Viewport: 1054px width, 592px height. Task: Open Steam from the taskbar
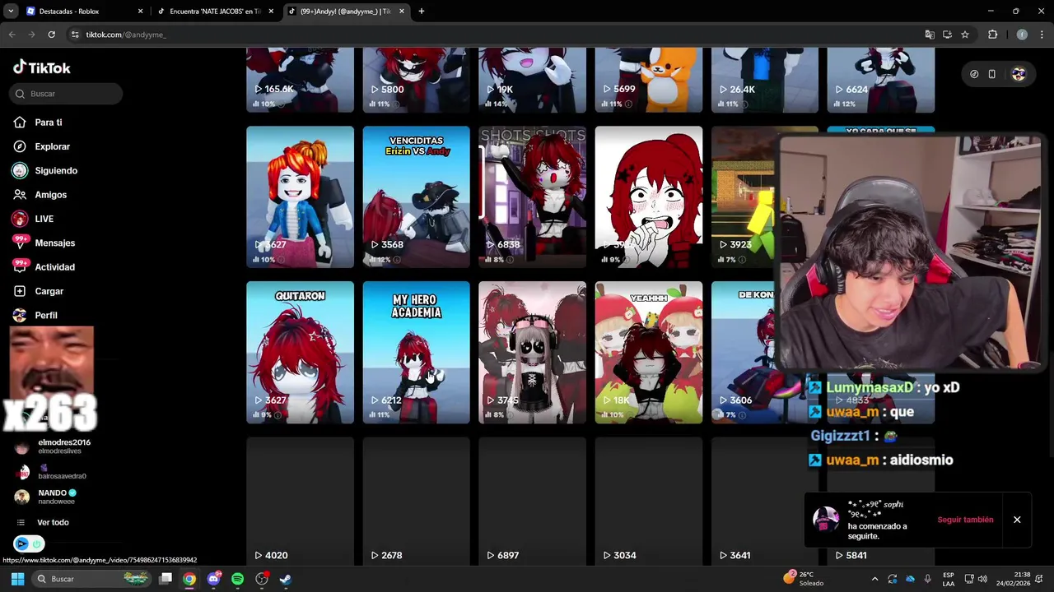click(285, 579)
